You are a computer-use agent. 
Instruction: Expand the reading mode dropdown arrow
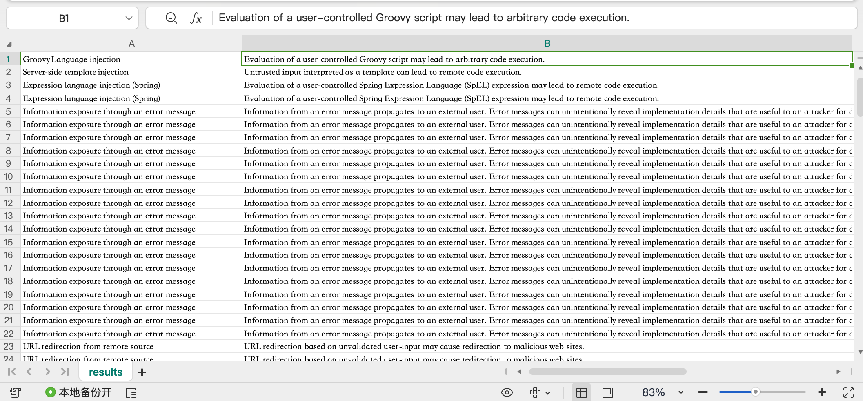[548, 393]
